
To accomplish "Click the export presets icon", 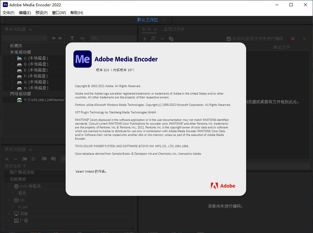I will [53, 159].
